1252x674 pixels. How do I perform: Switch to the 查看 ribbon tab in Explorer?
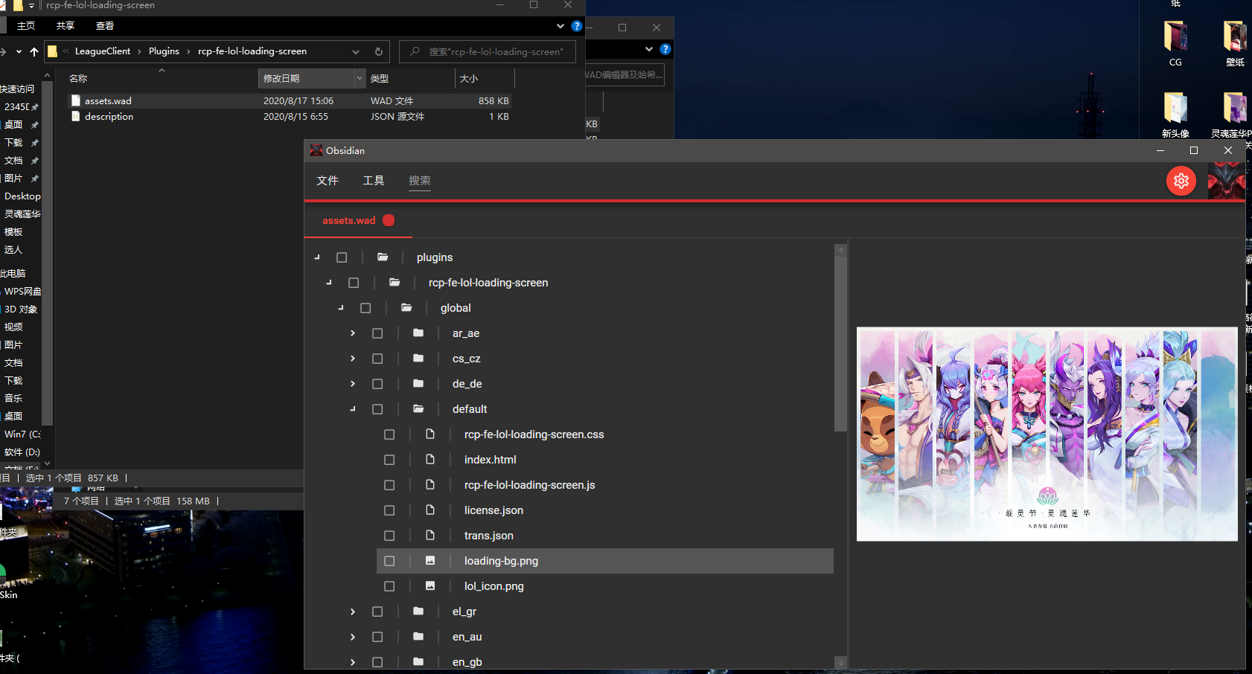[105, 26]
